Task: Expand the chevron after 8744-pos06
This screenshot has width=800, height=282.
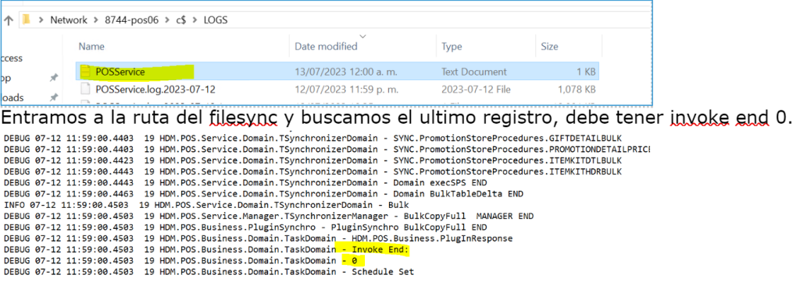Action: 167,20
